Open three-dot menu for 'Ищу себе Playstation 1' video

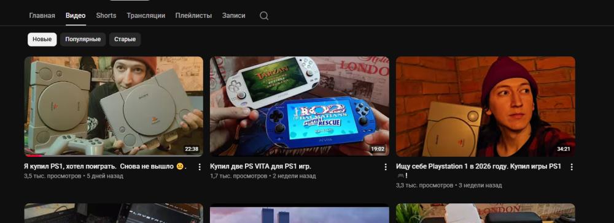coord(571,167)
